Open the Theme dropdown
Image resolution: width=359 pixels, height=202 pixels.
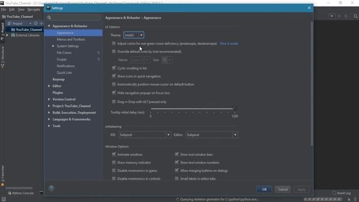pos(134,35)
